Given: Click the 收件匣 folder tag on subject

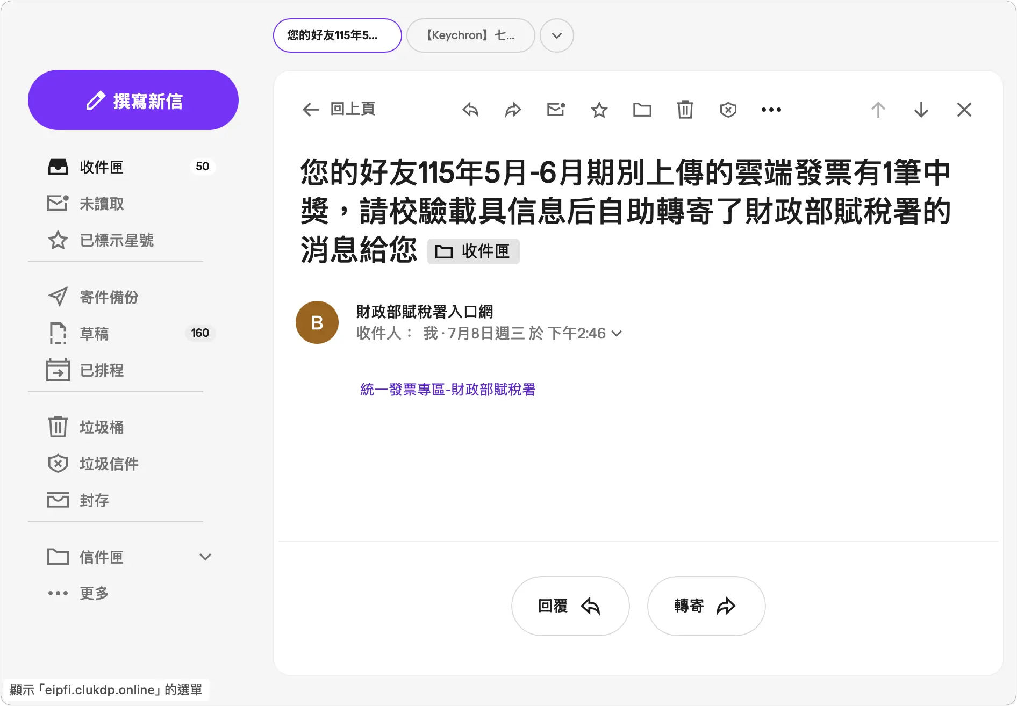Looking at the screenshot, I should (474, 251).
